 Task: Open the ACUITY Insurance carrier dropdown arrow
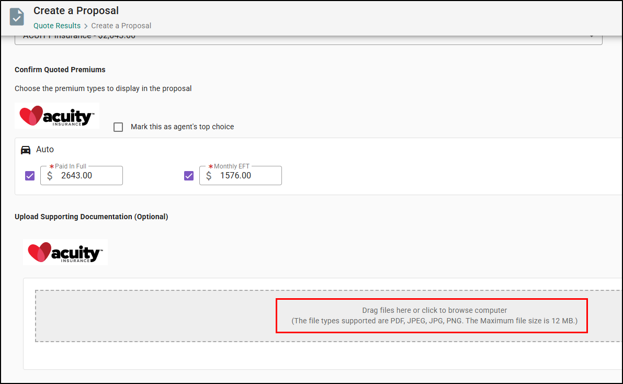[x=592, y=36]
